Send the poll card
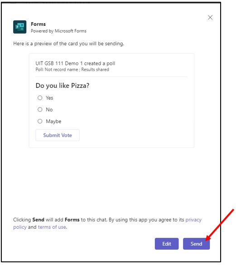This screenshot has width=236, height=265. point(196,244)
